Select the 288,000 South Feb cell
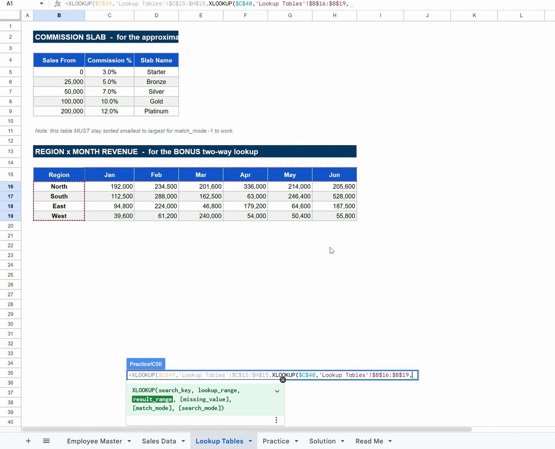555x449 pixels. (x=156, y=196)
